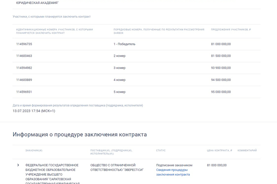Expand the customer row chevron arrow
The height and width of the screenshot is (184, 277).
point(18,165)
